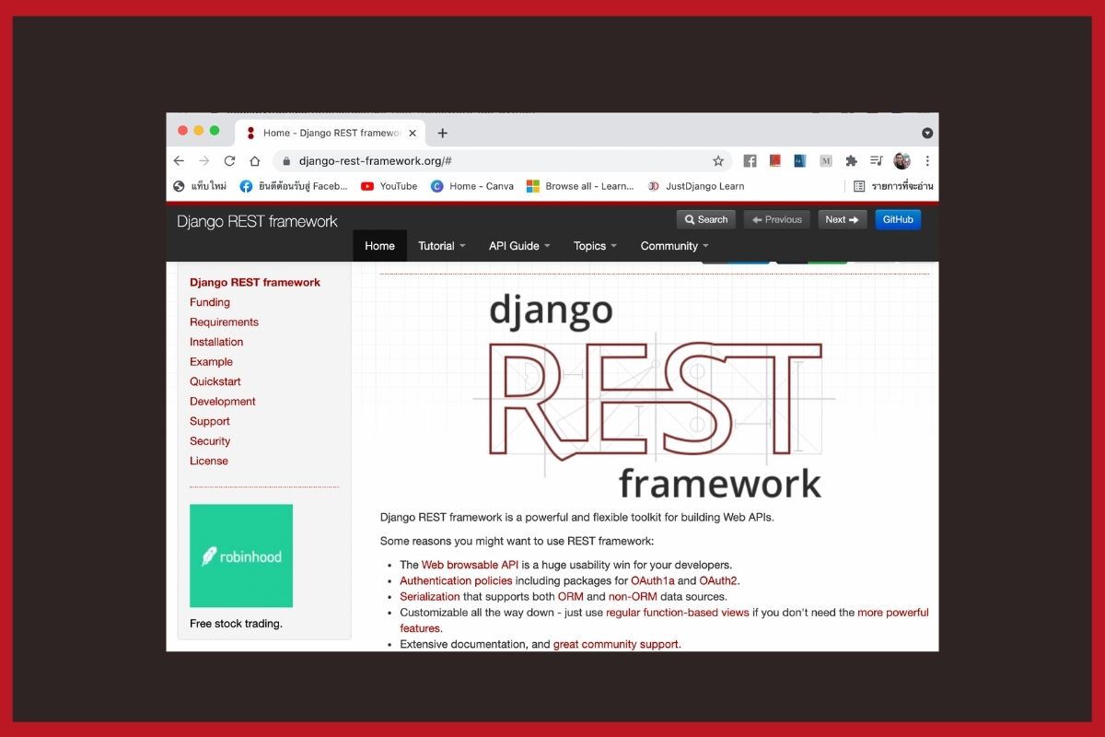1105x737 pixels.
Task: Open a new tab with the plus button
Action: (442, 133)
